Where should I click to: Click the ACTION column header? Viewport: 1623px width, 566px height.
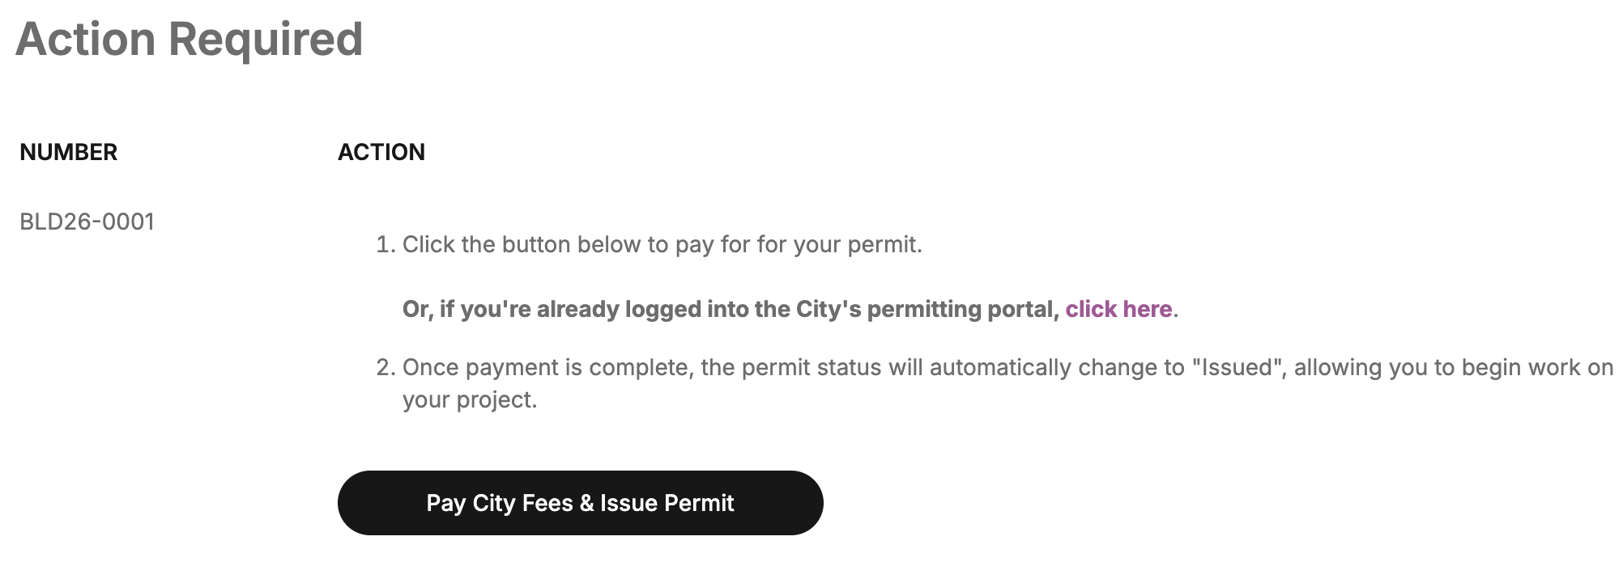pyautogui.click(x=381, y=152)
